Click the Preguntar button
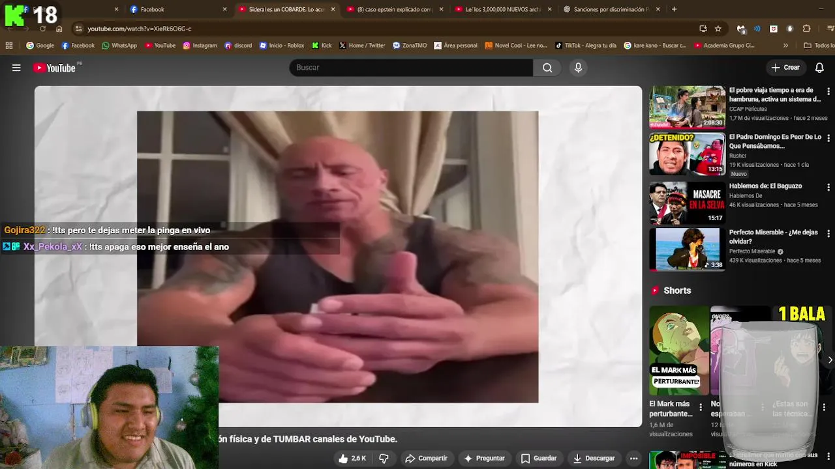 pos(483,459)
